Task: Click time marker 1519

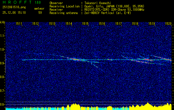Action: pos(152,23)
